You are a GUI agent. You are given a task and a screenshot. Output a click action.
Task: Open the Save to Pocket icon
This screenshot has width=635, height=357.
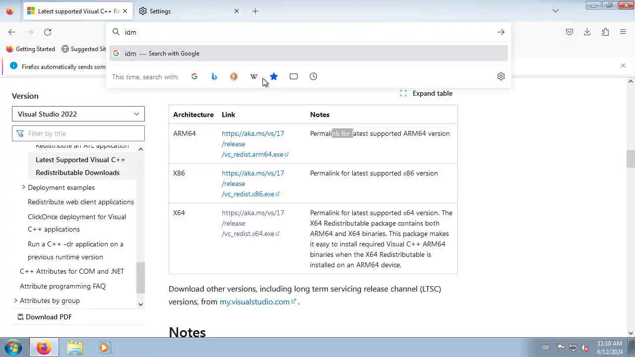click(x=570, y=32)
